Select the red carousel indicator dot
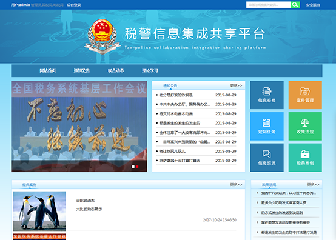The image size is (336, 240). [137, 167]
